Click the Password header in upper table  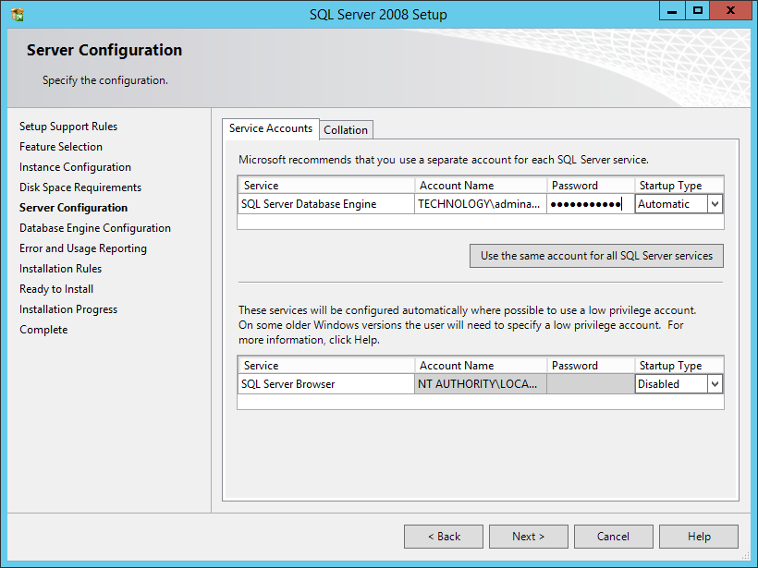point(591,186)
